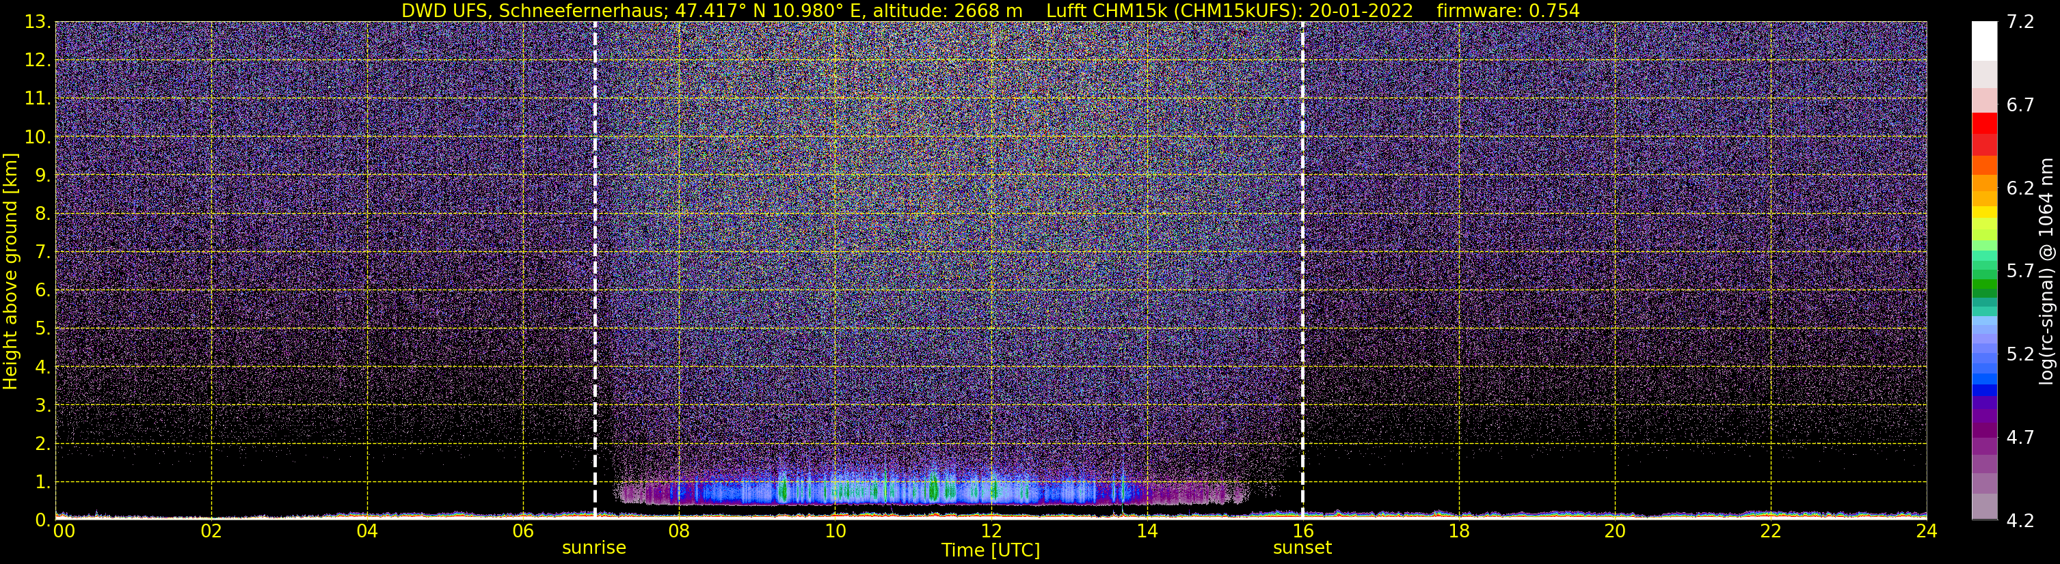Click 'firmware: 0.754' in the title
This screenshot has height=564, width=2060.
(1508, 10)
